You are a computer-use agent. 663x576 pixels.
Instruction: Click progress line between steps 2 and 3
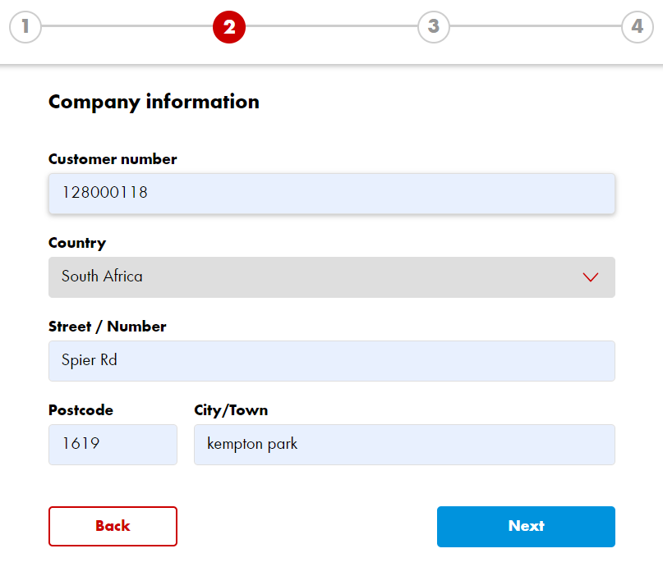tap(332, 25)
